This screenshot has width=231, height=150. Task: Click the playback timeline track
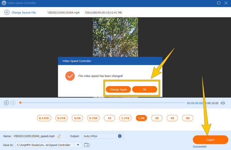(x=102, y=103)
